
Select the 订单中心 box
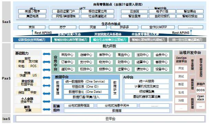(67, 62)
